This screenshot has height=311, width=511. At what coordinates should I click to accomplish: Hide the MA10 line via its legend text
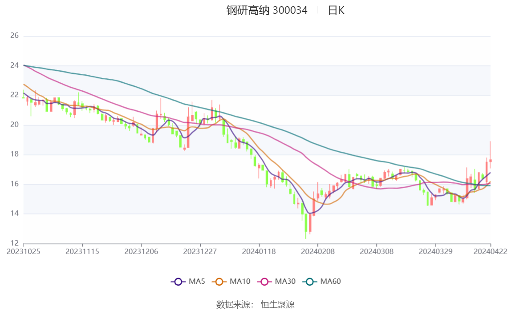240,282
